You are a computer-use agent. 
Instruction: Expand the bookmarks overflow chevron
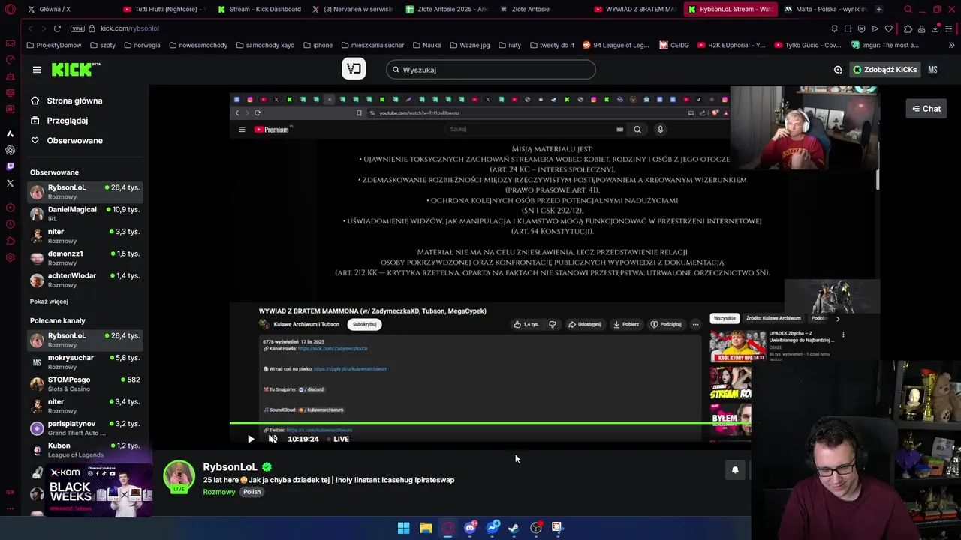click(953, 45)
